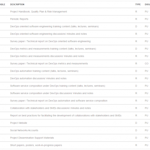The height and width of the screenshot is (150, 150).
Task: Click the TYPE column header
Action: tap(138, 4)
